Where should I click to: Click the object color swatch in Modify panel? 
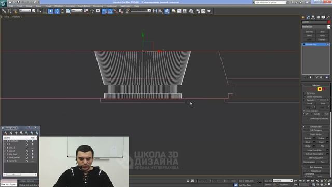(x=329, y=22)
